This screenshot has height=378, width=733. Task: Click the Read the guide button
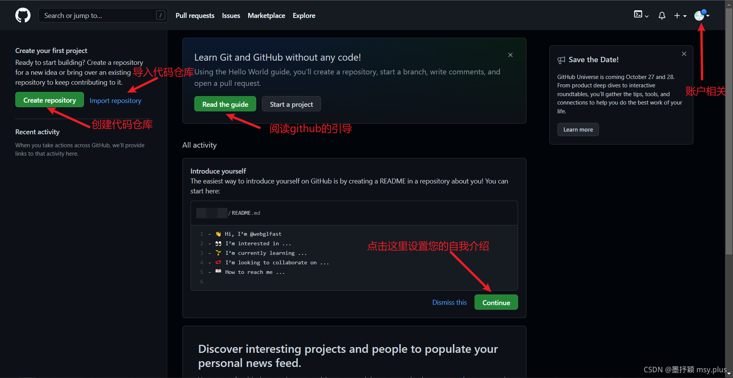point(225,104)
